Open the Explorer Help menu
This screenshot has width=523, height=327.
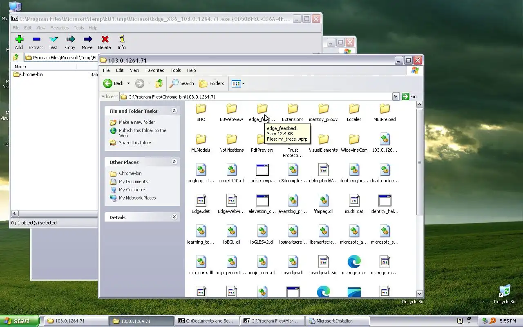click(x=191, y=70)
